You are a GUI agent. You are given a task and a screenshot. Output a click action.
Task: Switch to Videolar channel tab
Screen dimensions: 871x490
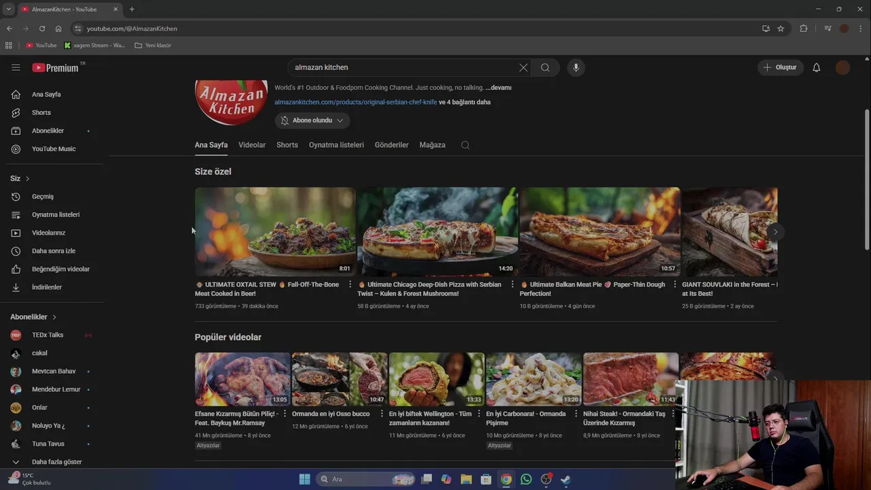pyautogui.click(x=252, y=145)
